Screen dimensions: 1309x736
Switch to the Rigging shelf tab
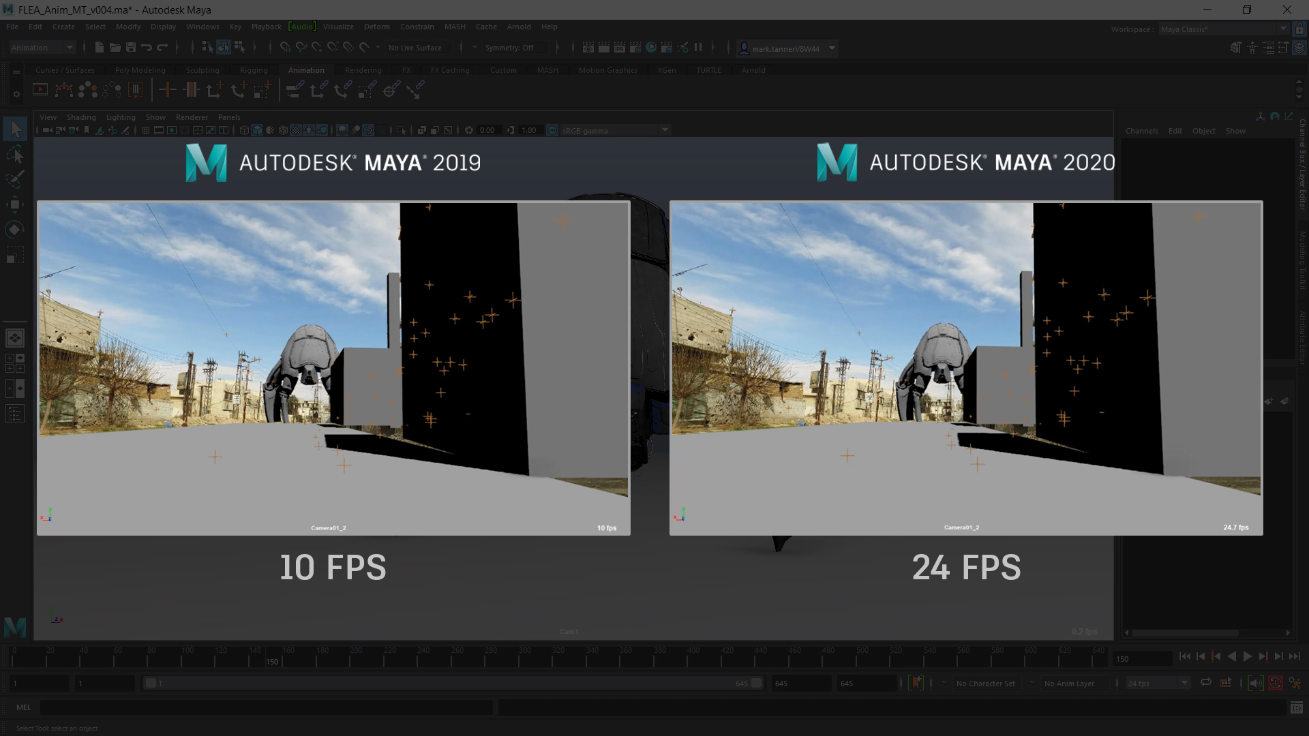pyautogui.click(x=254, y=70)
